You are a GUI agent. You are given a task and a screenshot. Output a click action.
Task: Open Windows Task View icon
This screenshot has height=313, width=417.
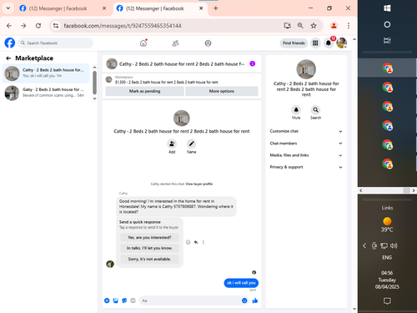[387, 41]
